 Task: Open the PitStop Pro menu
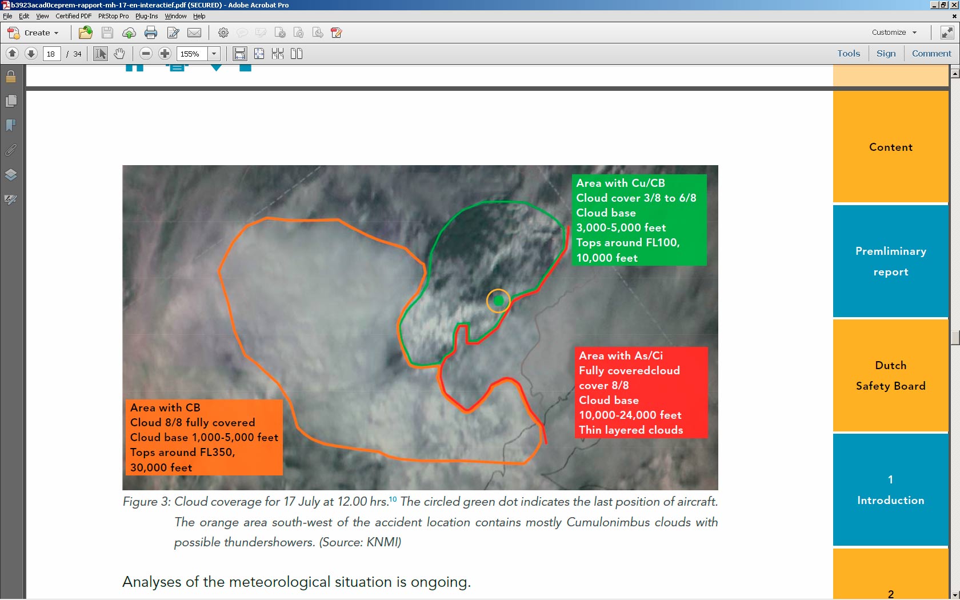pyautogui.click(x=113, y=16)
